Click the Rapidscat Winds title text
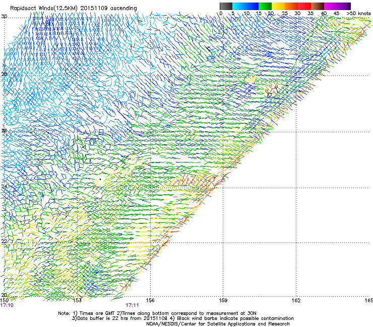The width and height of the screenshot is (373, 327). (x=74, y=9)
